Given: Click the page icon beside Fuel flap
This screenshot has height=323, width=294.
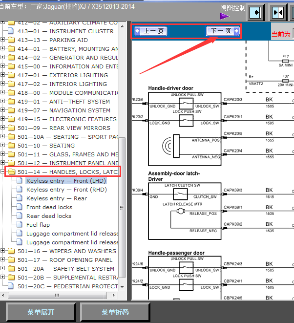Looking at the screenshot, I should point(20,225).
